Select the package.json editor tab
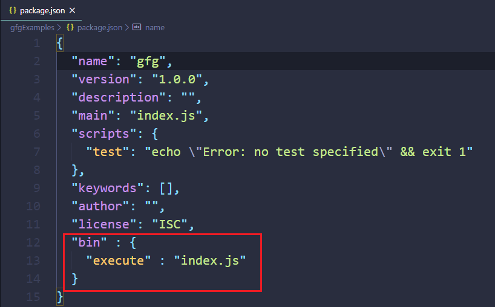This screenshot has width=495, height=307. pos(41,10)
